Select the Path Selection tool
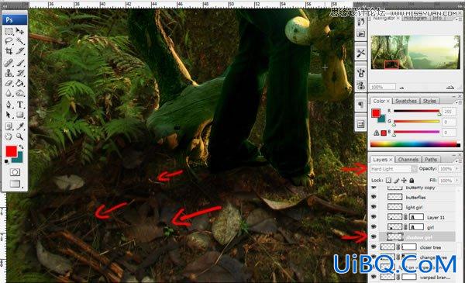The width and height of the screenshot is (465, 283). [x=9, y=115]
